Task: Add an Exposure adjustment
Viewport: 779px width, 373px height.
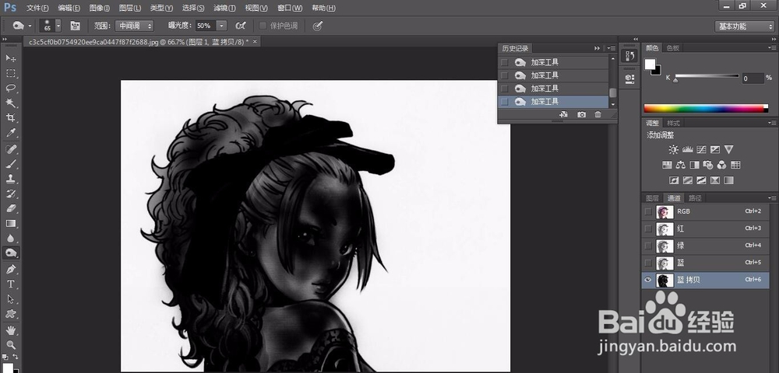Action: click(x=715, y=149)
